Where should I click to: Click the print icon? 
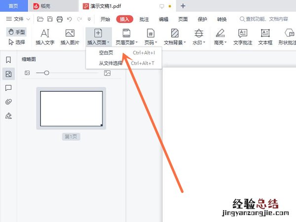(x=60, y=19)
